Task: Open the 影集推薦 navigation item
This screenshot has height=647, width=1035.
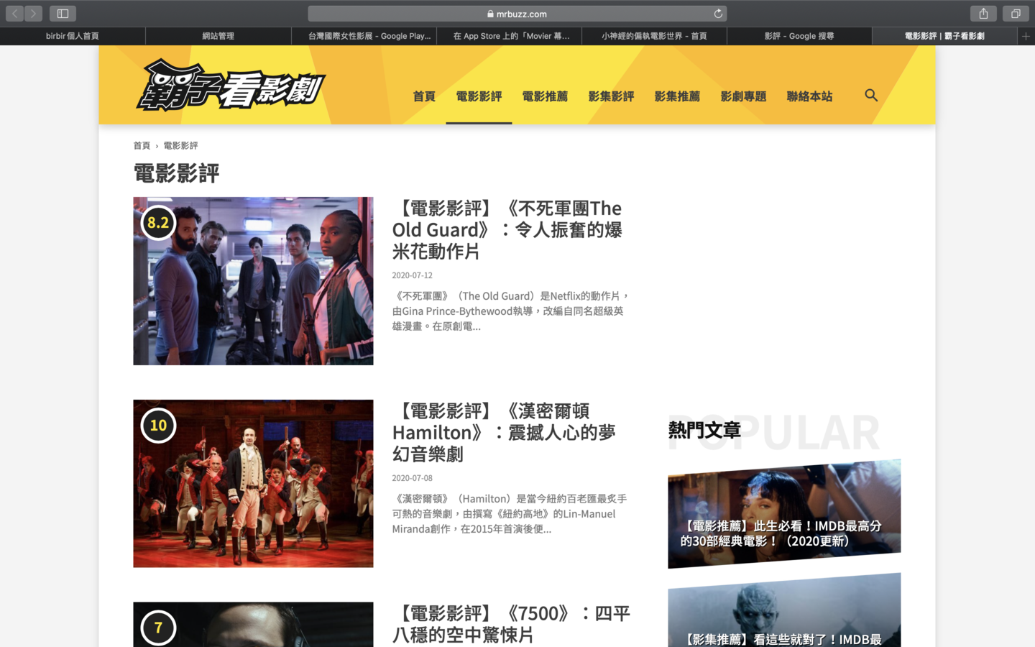Action: pyautogui.click(x=677, y=96)
